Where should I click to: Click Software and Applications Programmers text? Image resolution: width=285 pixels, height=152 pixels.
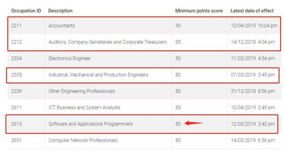[x=91, y=124]
